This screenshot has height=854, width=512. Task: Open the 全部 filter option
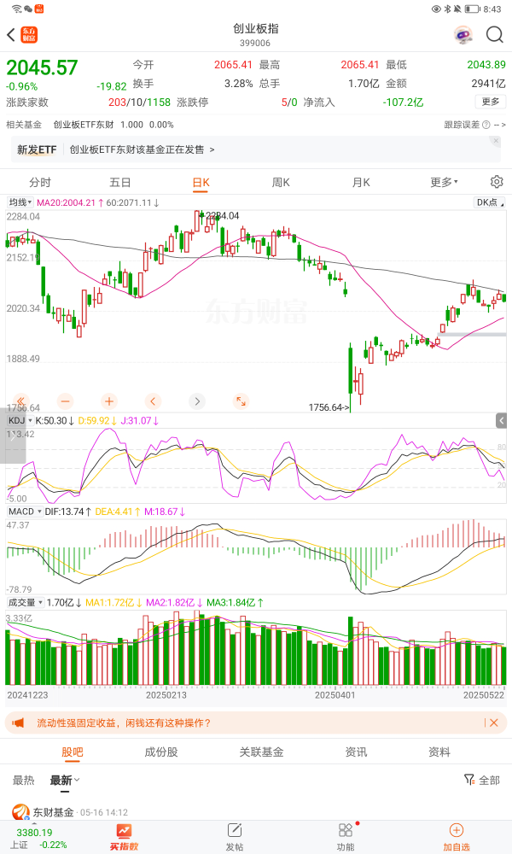[482, 780]
